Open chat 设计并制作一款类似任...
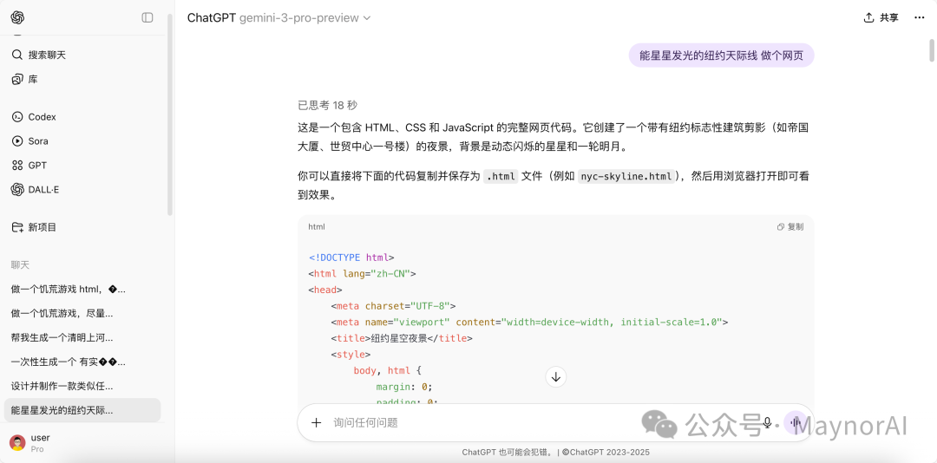The width and height of the screenshot is (937, 463). pos(82,386)
